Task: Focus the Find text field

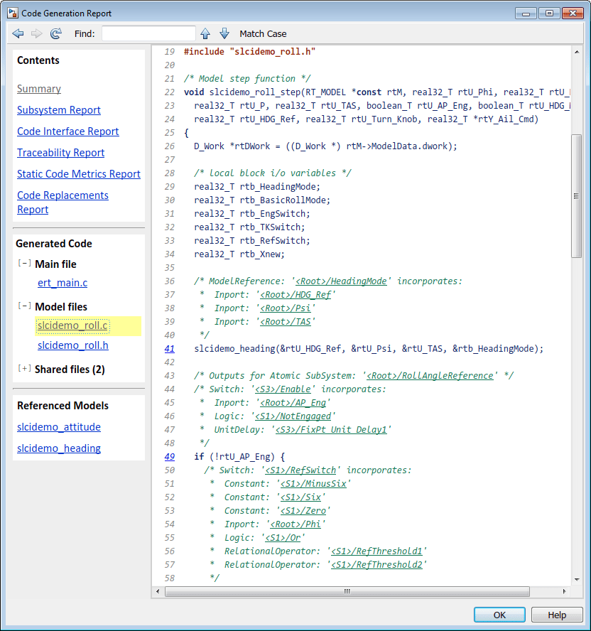Action: tap(148, 33)
